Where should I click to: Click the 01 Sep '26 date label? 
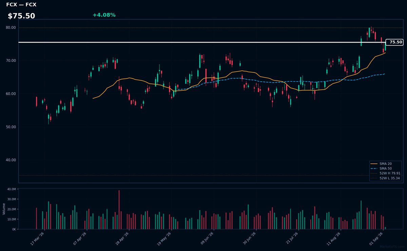click(x=376, y=238)
